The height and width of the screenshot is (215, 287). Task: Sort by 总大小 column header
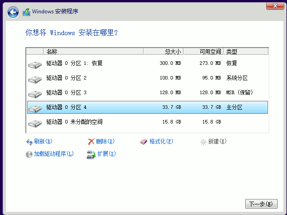pyautogui.click(x=163, y=52)
